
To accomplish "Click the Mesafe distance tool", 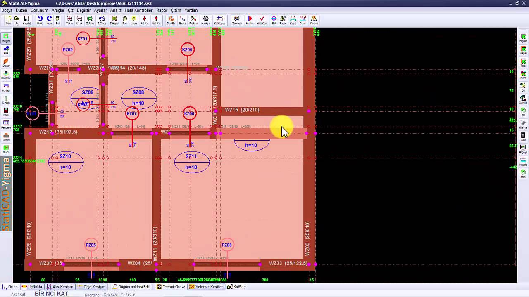I will [x=523, y=161].
